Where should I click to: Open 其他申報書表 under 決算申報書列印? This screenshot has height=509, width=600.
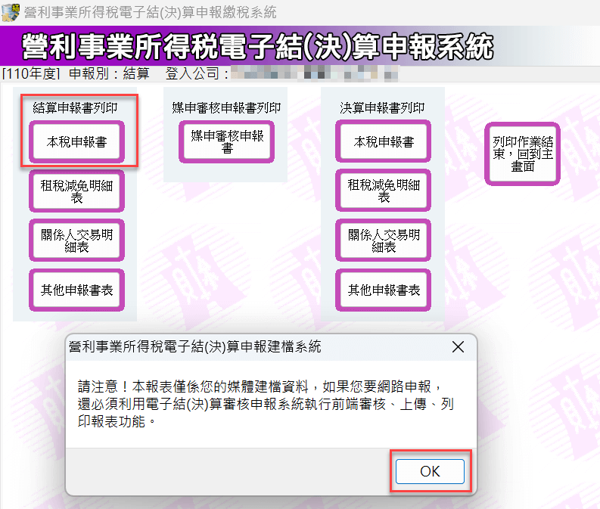[x=383, y=290]
